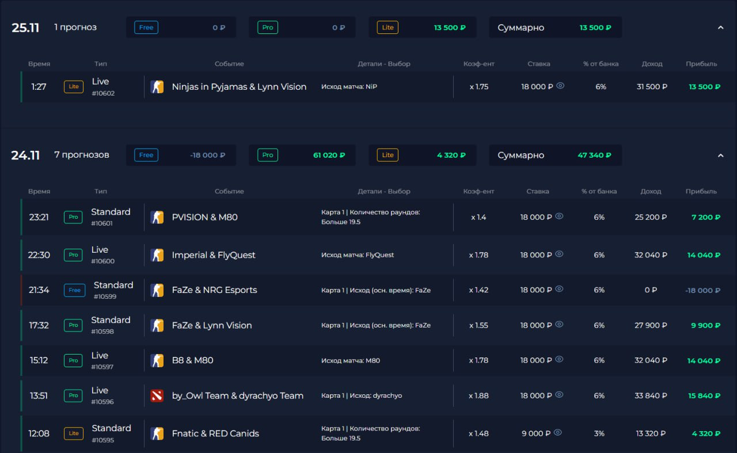Collapse the 25.11 forecasts section

720,27
